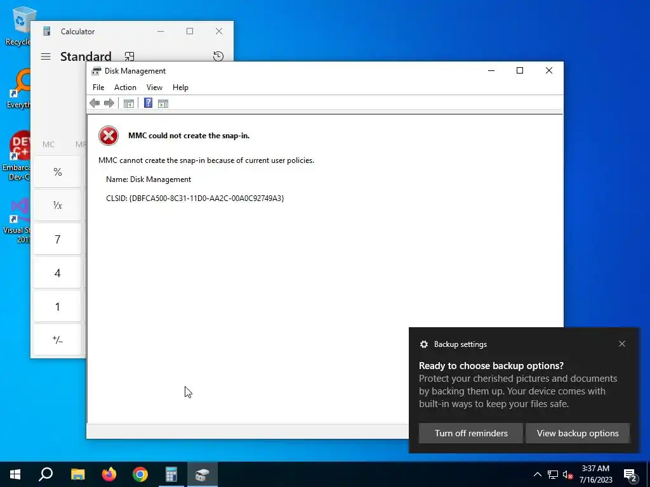The image size is (650, 487).
Task: Click the 1/x reciprocal Calculator key
Action: click(58, 205)
